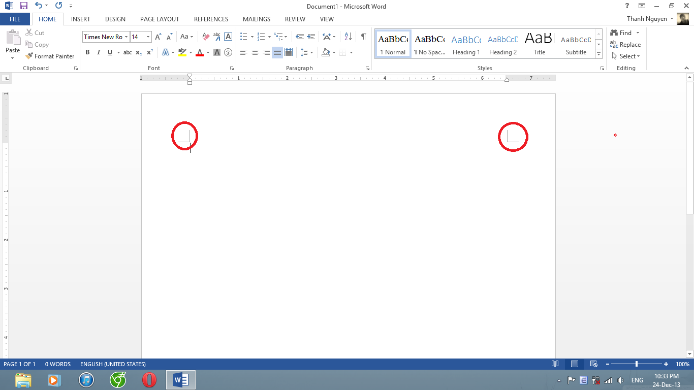Switch to Web Layout view in status bar

[x=593, y=364]
